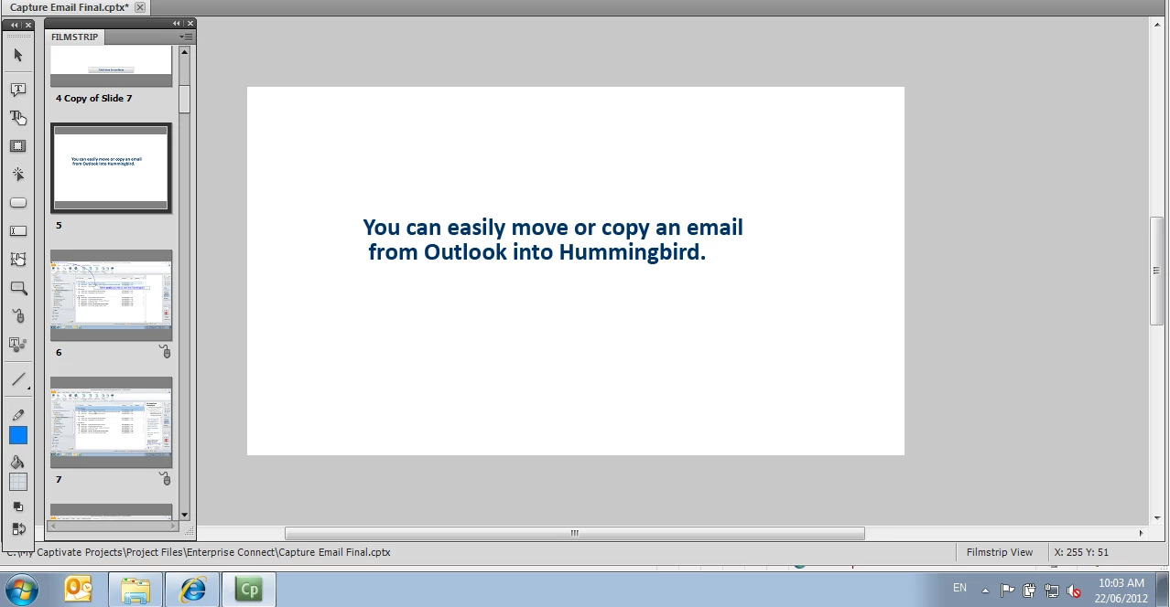Switch to Adobe Captivate taskbar button
The image size is (1170, 607).
tap(248, 590)
